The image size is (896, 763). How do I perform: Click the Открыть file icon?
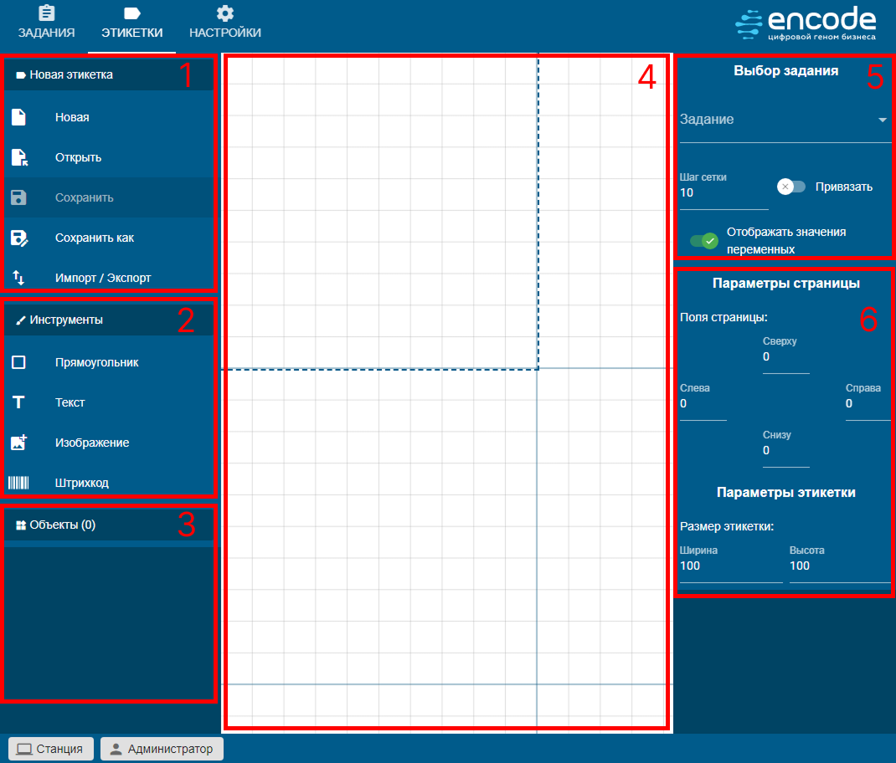[x=18, y=157]
